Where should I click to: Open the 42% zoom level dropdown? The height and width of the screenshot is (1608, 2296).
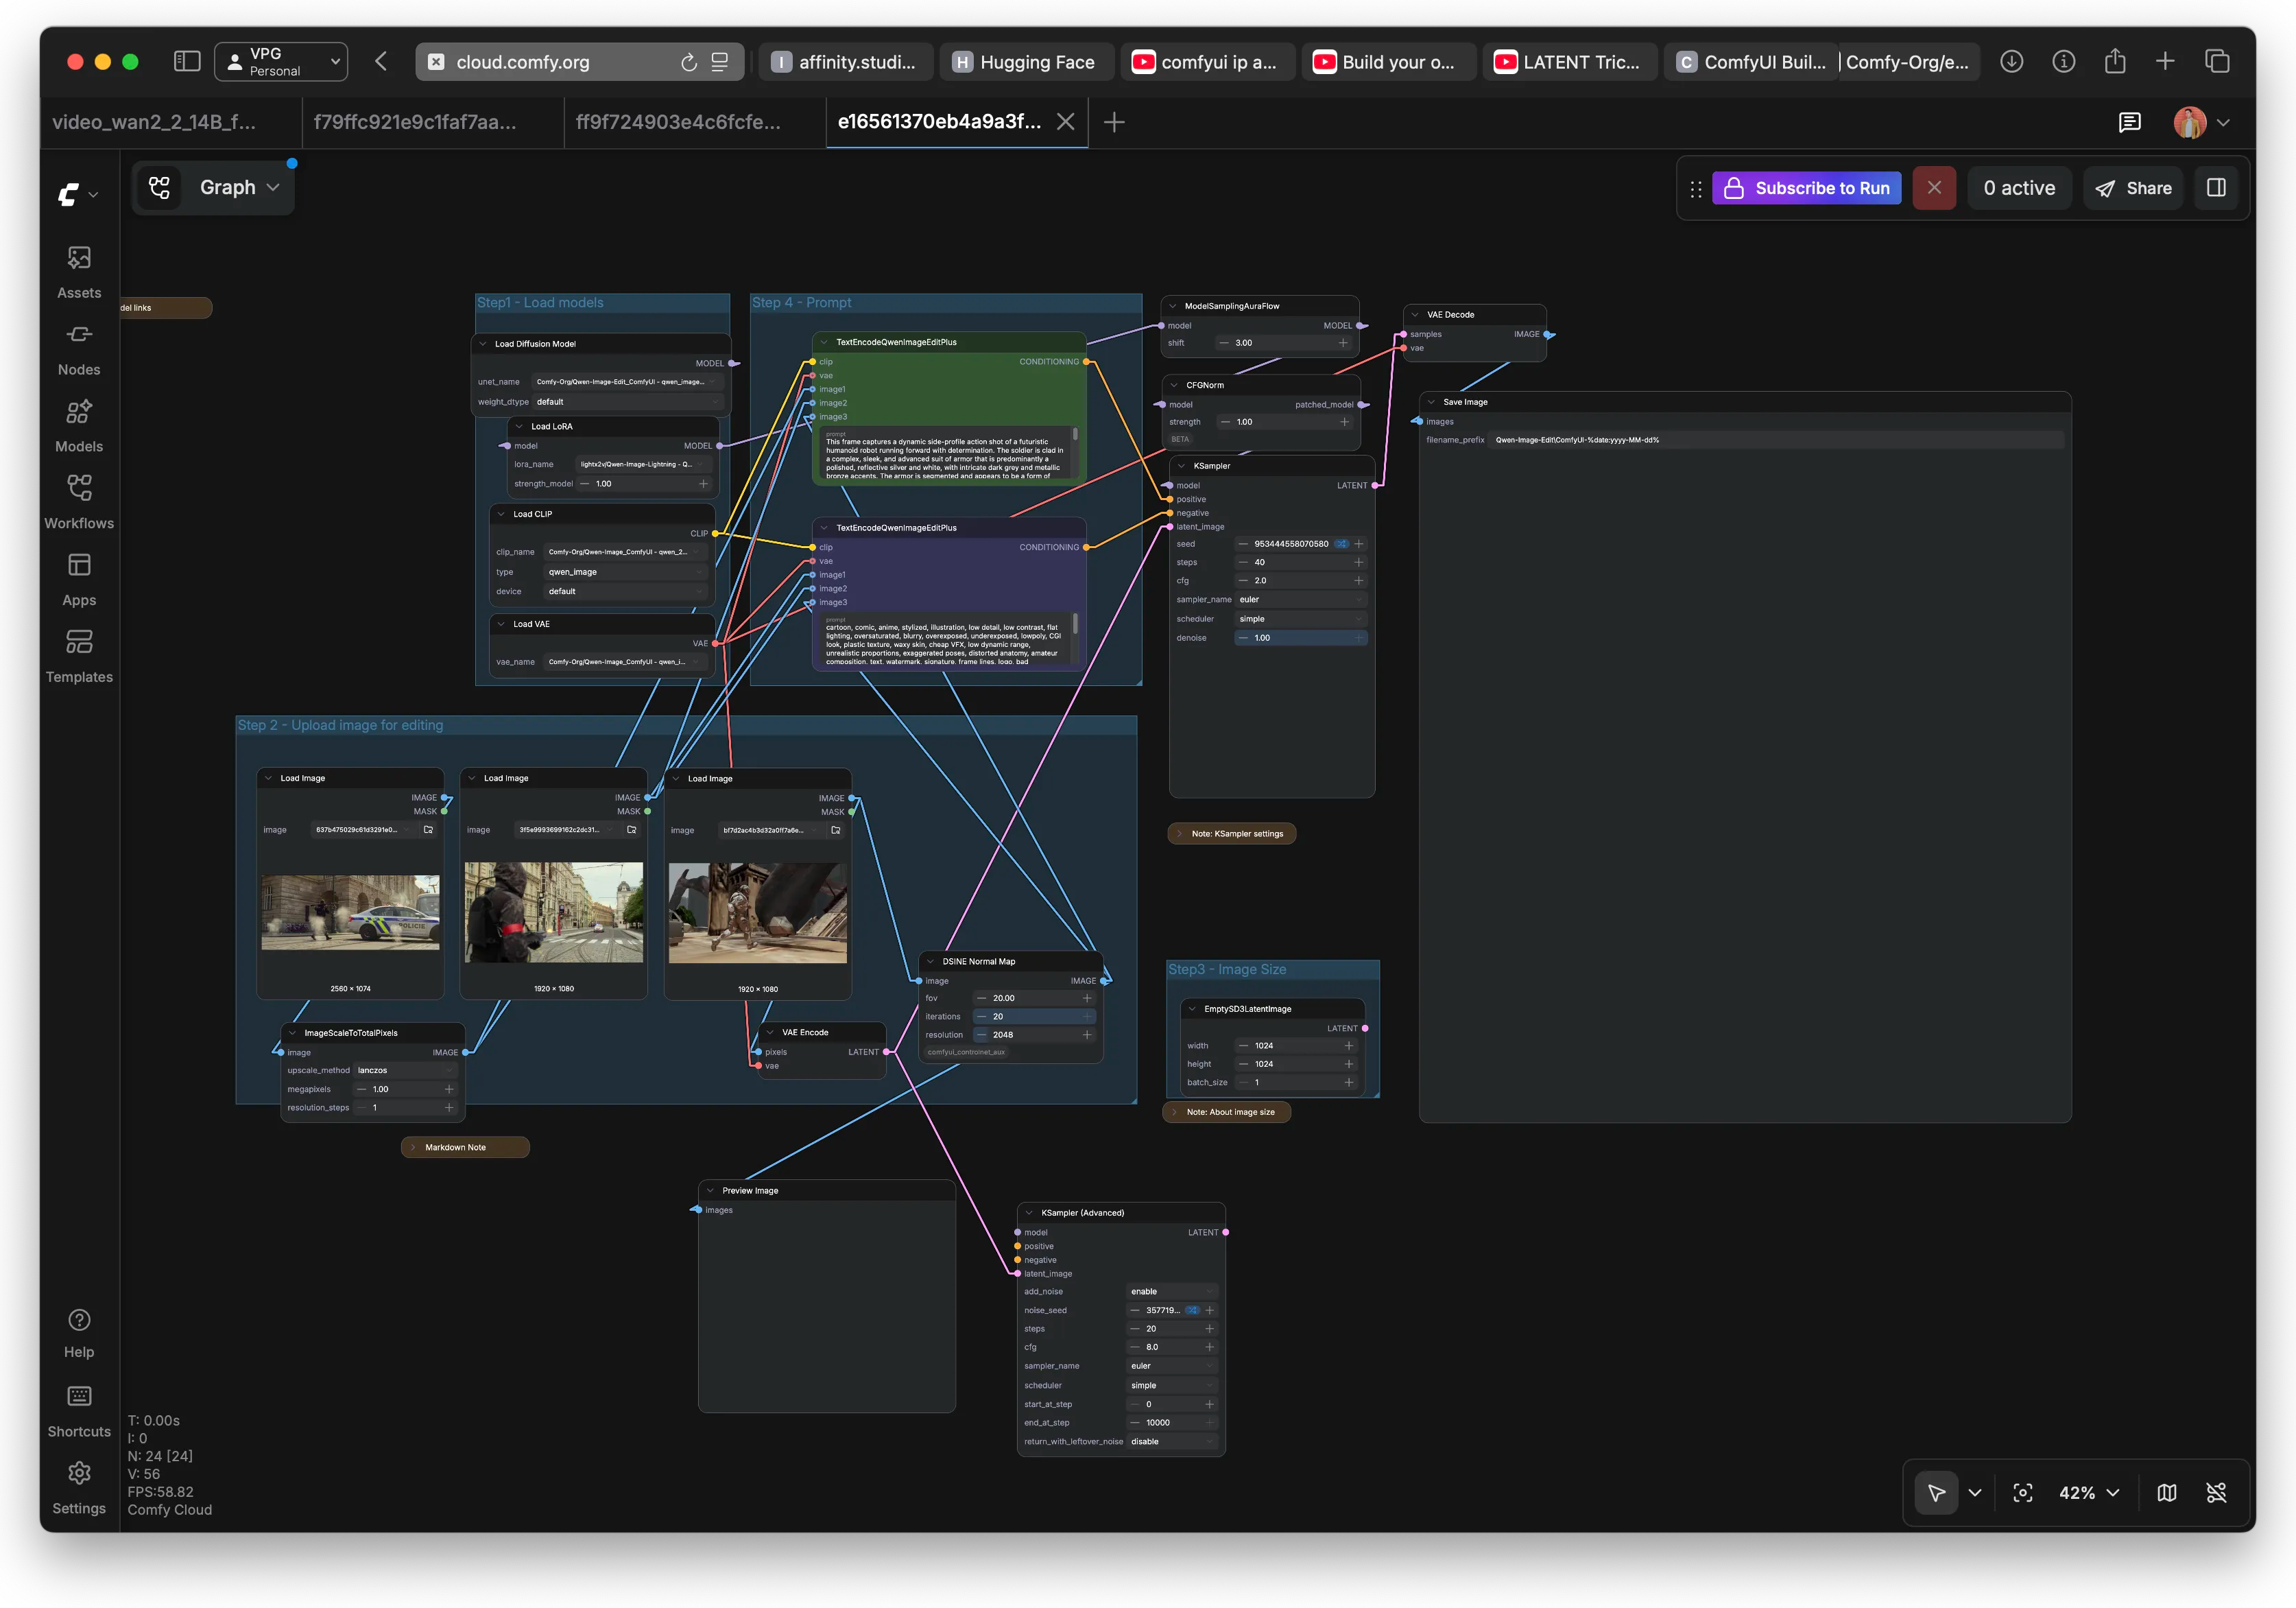(x=2089, y=1493)
